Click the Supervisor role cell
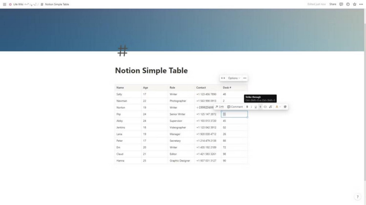 click(181, 121)
